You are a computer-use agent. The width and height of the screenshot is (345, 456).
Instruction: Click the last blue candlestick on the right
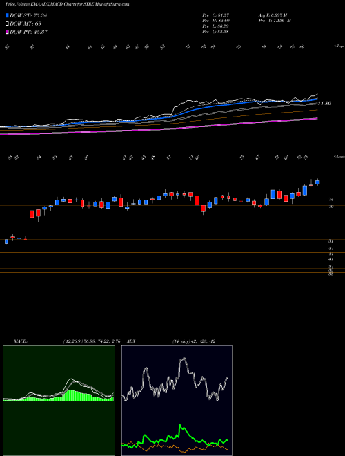tap(317, 182)
